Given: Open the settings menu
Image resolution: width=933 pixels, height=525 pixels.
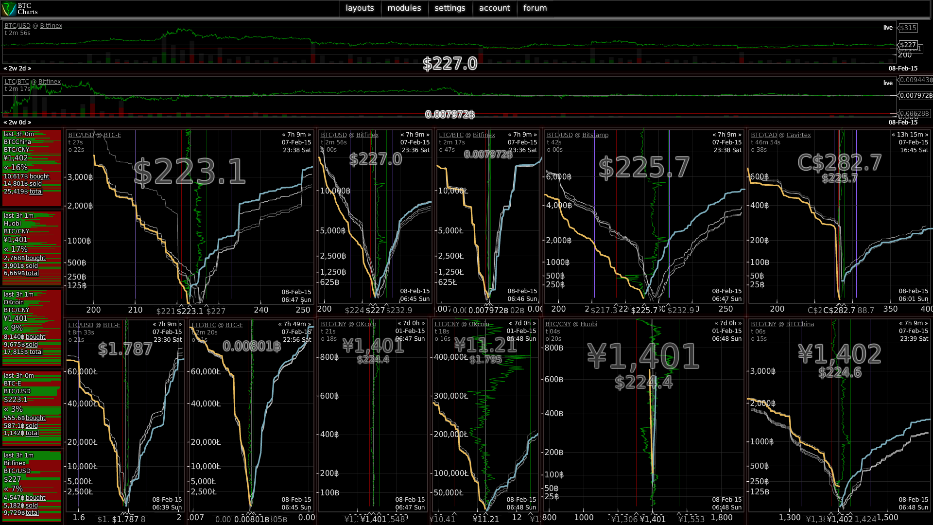Looking at the screenshot, I should [450, 8].
